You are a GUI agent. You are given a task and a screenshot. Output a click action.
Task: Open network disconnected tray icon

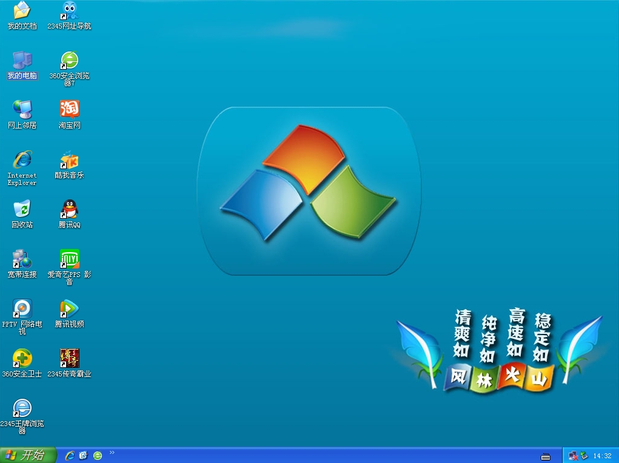(573, 456)
